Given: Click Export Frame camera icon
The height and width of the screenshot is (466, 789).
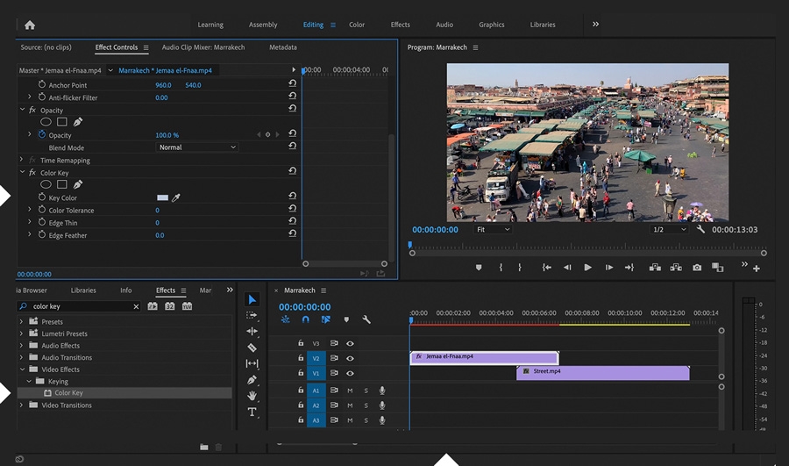Looking at the screenshot, I should (x=697, y=268).
